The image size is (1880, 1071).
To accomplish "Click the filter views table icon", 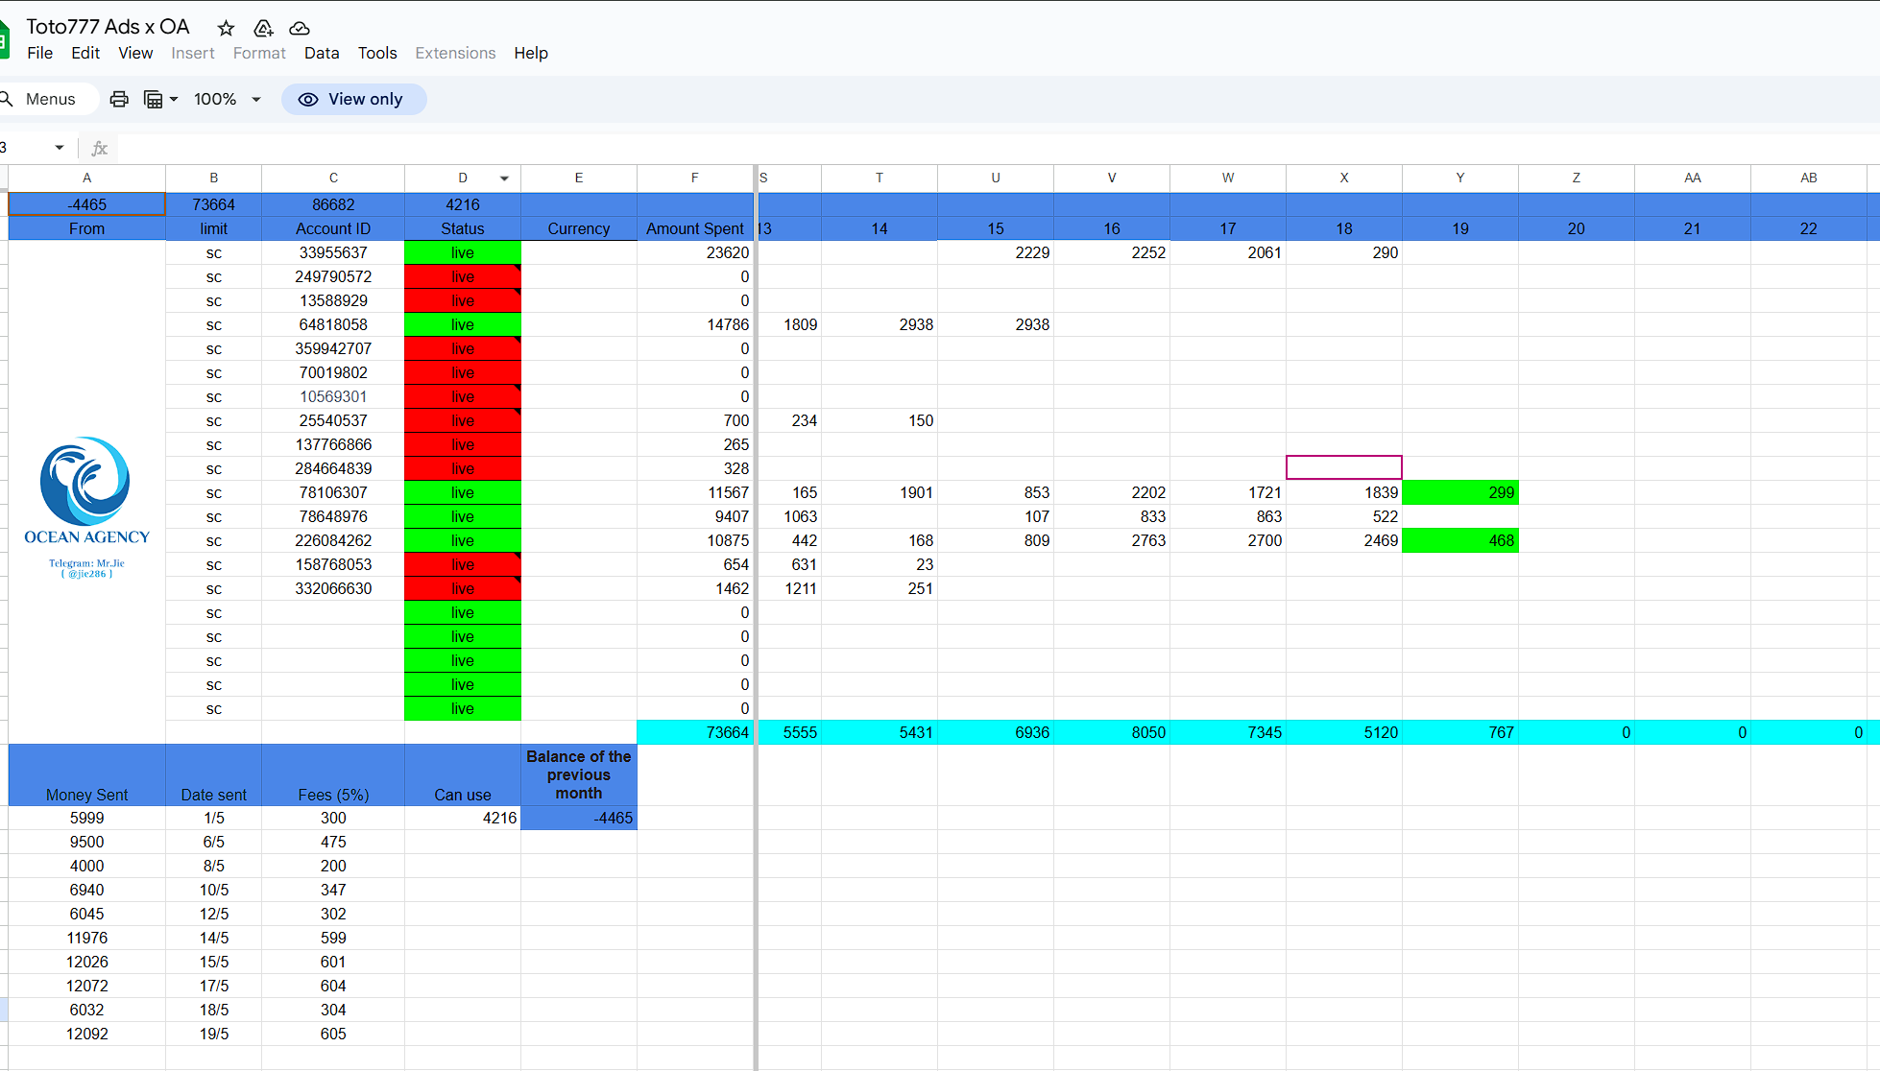I will [154, 99].
